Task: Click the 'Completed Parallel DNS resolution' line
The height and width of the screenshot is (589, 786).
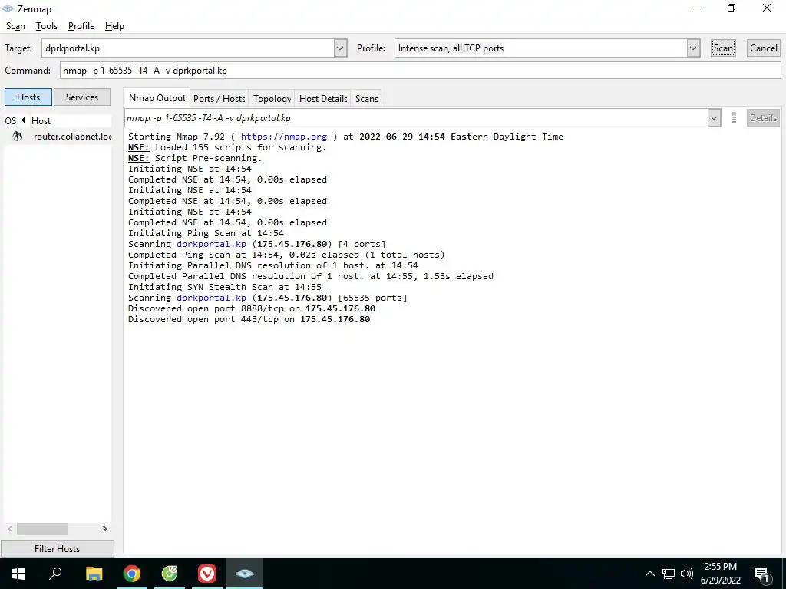Action: (x=311, y=276)
